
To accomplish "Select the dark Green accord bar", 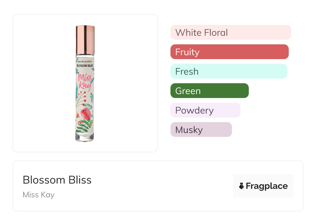I will [x=209, y=91].
